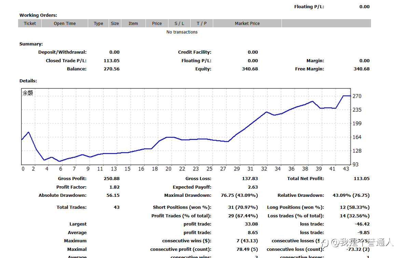The width and height of the screenshot is (398, 258).
Task: Click the Closed Trade P/L label
Action: (x=66, y=61)
